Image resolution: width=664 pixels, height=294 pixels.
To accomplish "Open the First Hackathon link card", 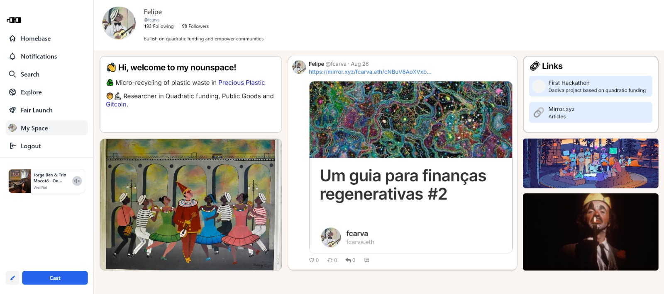I will point(591,86).
